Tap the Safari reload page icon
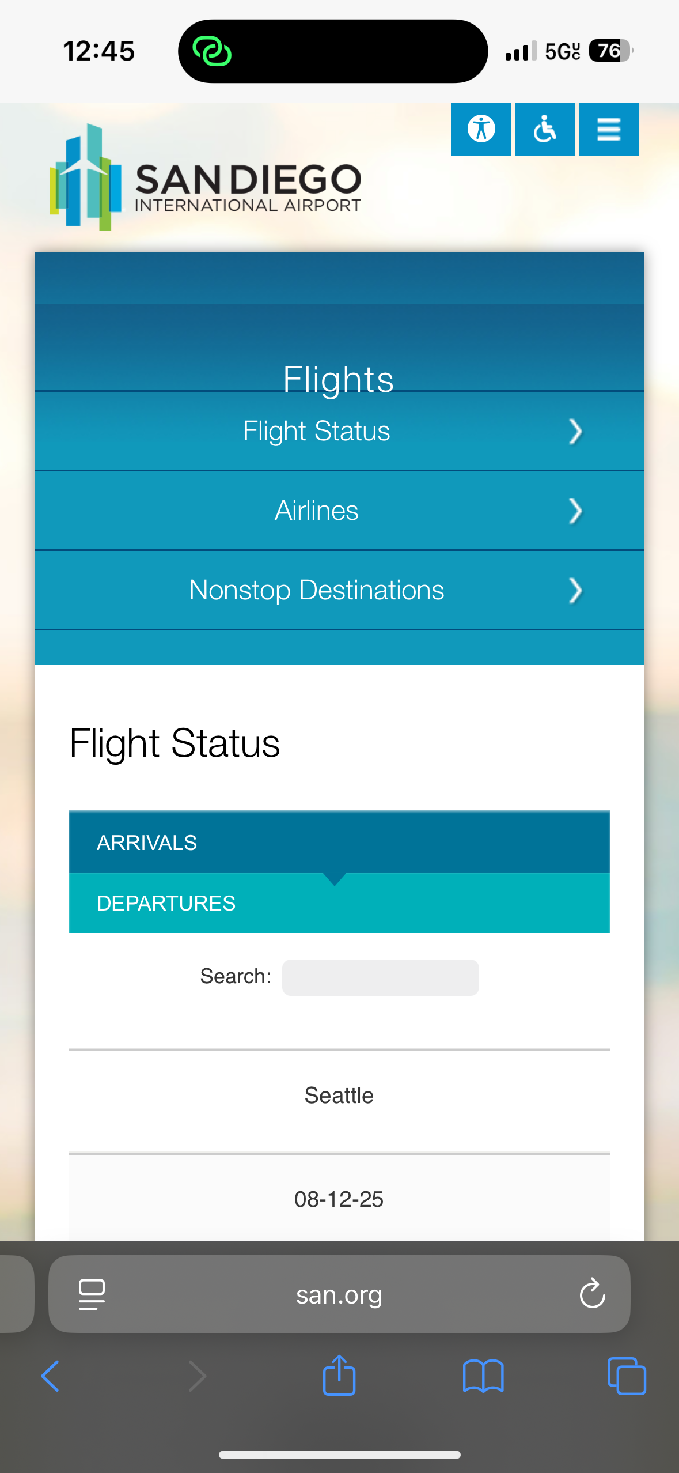This screenshot has width=679, height=1473. coord(592,1294)
